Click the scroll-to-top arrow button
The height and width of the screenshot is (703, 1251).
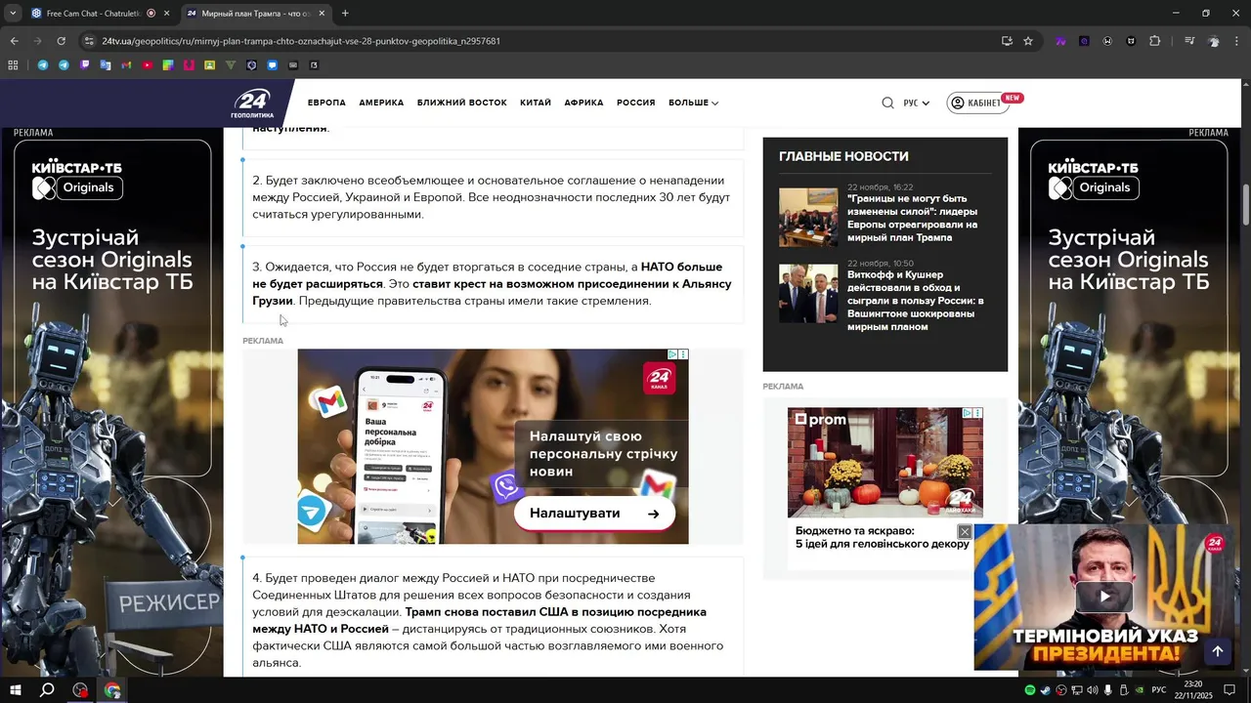point(1218,651)
